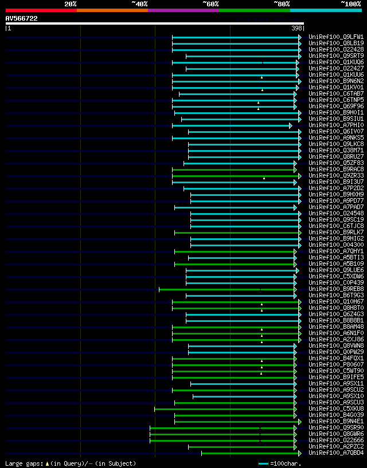The width and height of the screenshot is (367, 468).
Task: Select the UniRef100_O22666 hit label
Action: pyautogui.click(x=336, y=441)
